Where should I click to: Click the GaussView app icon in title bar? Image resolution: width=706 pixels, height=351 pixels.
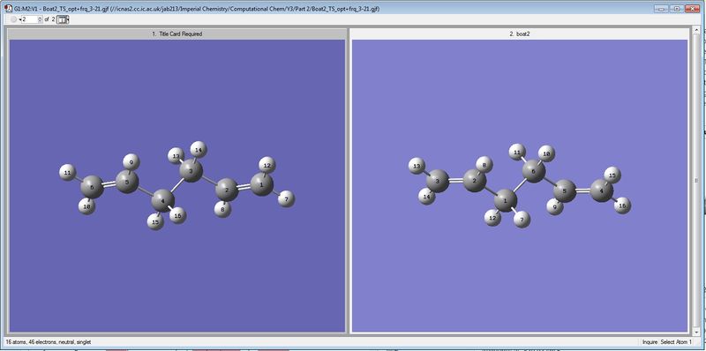(9, 9)
